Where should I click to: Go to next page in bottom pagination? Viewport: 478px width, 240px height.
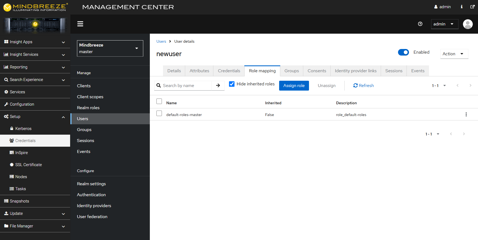point(464,134)
